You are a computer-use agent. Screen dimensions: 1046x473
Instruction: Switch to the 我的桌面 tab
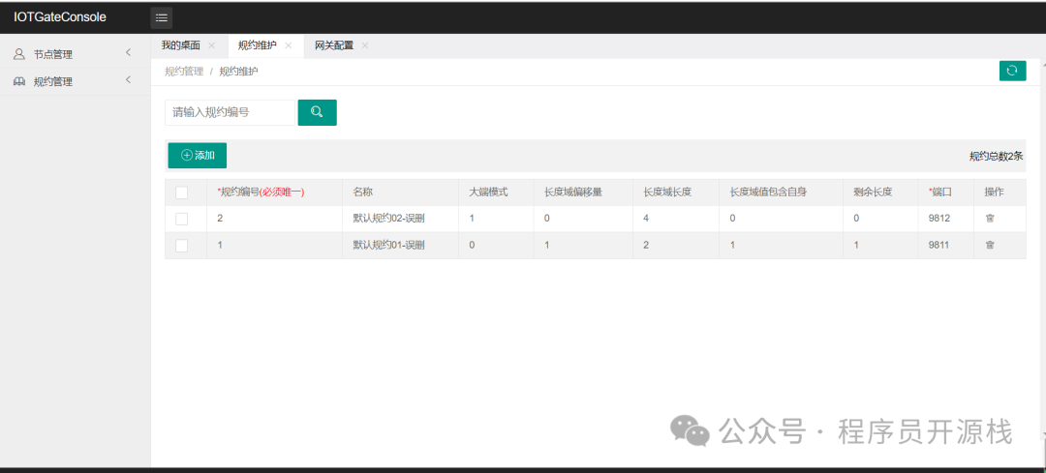click(180, 45)
